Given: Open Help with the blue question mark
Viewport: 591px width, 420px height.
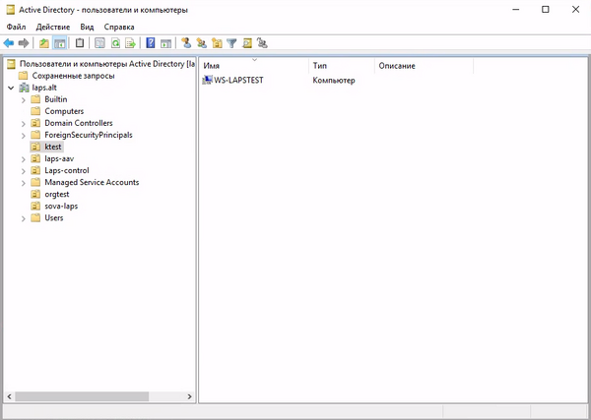Looking at the screenshot, I should [151, 43].
